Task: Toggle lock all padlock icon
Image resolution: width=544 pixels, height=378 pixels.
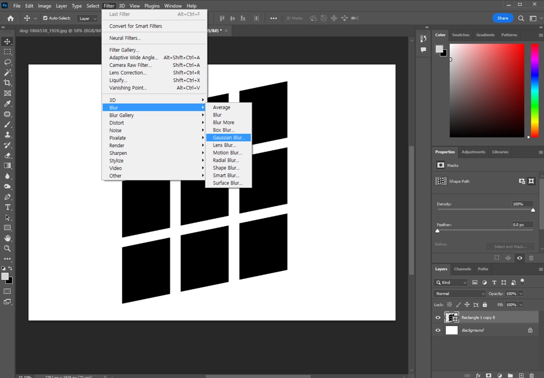Action: coord(485,304)
